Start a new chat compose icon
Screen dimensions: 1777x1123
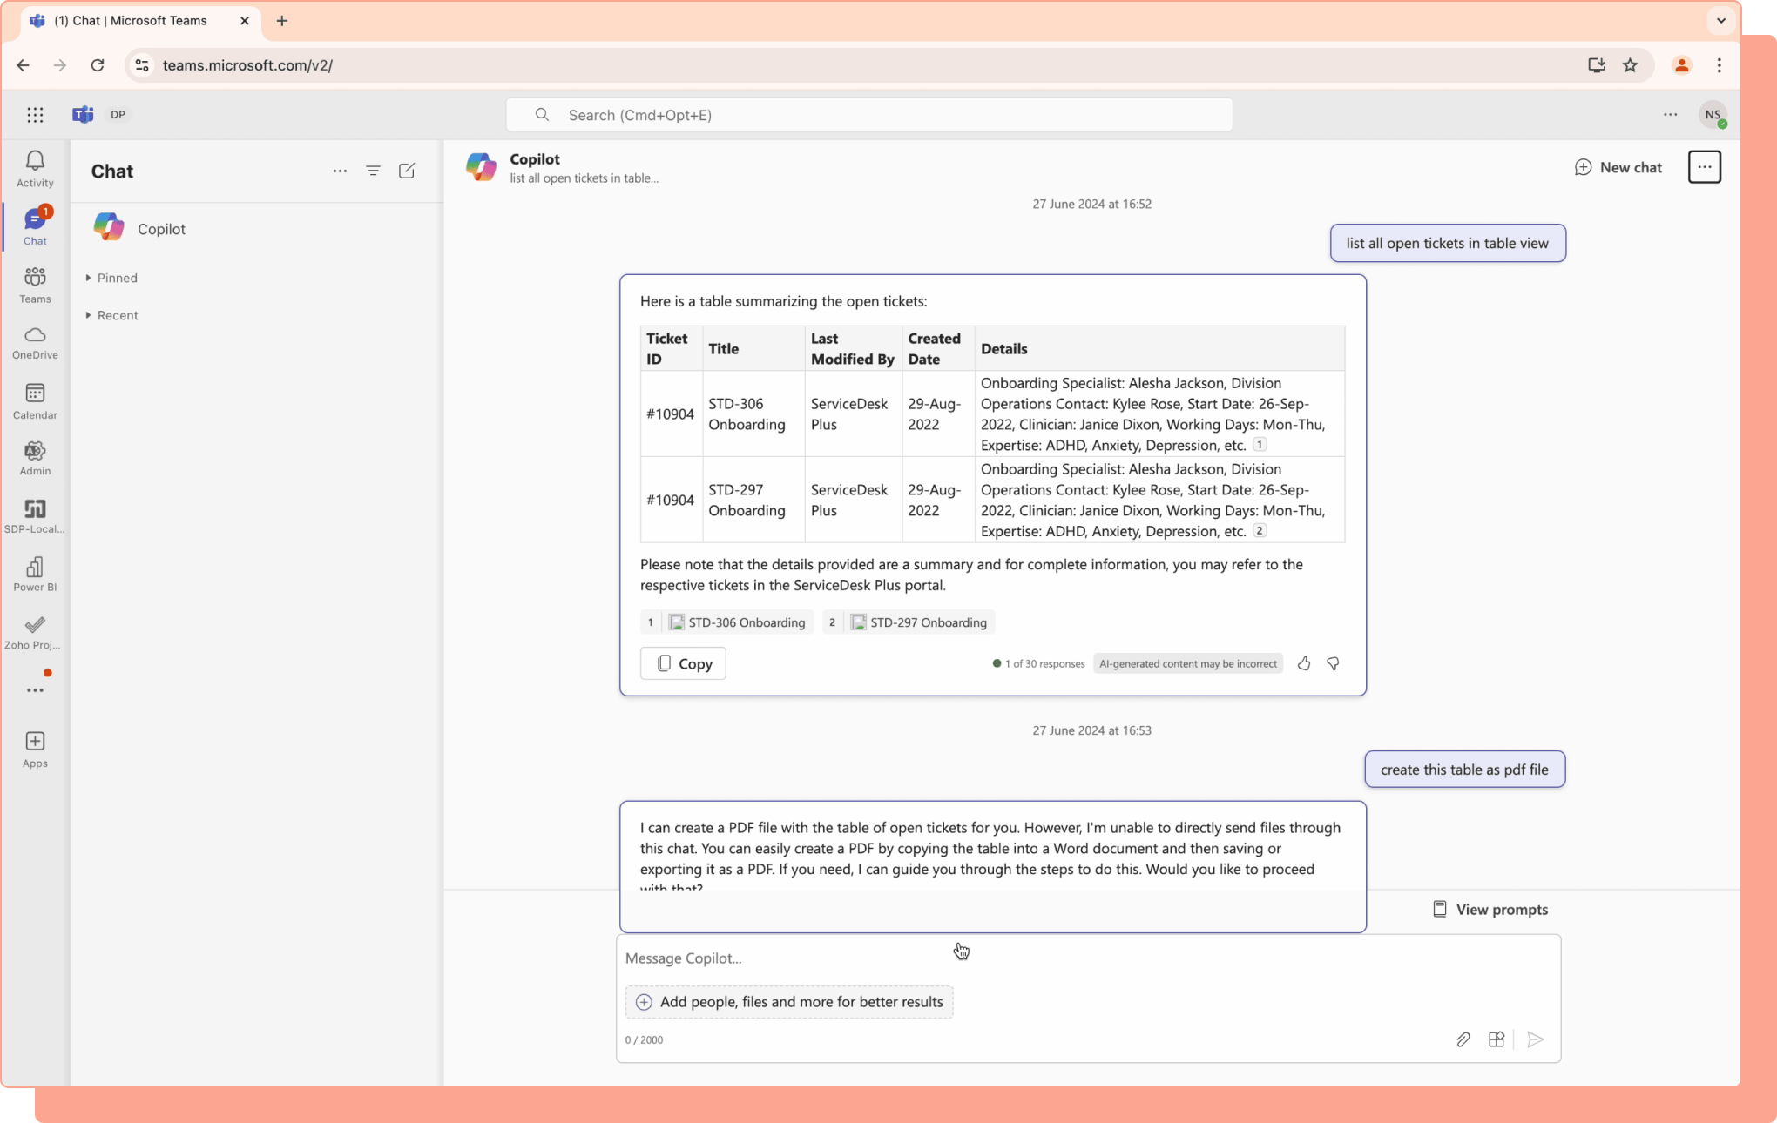[x=407, y=171]
